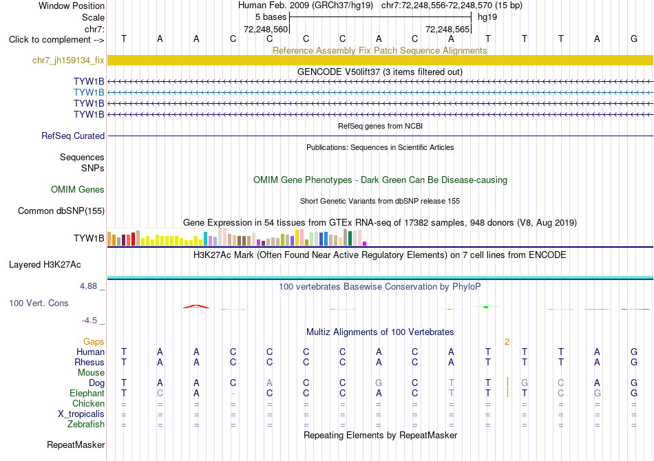Click the green 'OMIM Genes' label
The height and width of the screenshot is (461, 654).
click(77, 190)
